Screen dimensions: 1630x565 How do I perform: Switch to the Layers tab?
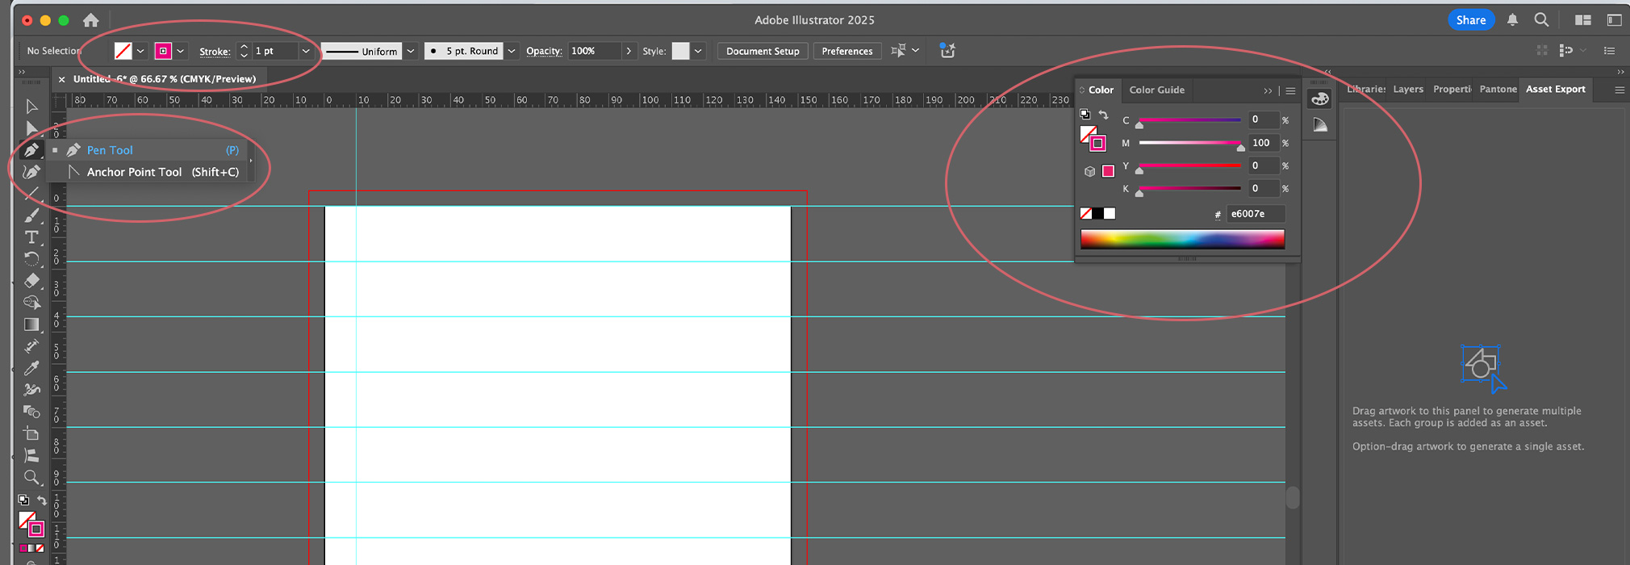point(1408,90)
